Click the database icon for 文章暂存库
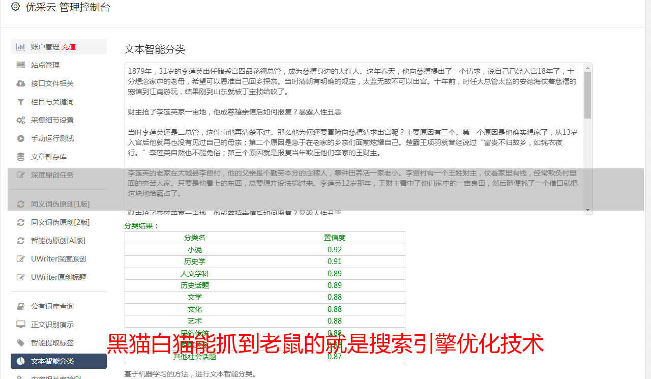The image size is (651, 379). point(21,157)
